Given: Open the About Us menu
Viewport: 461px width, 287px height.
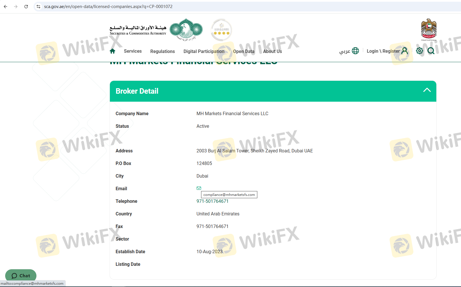Looking at the screenshot, I should tap(272, 52).
